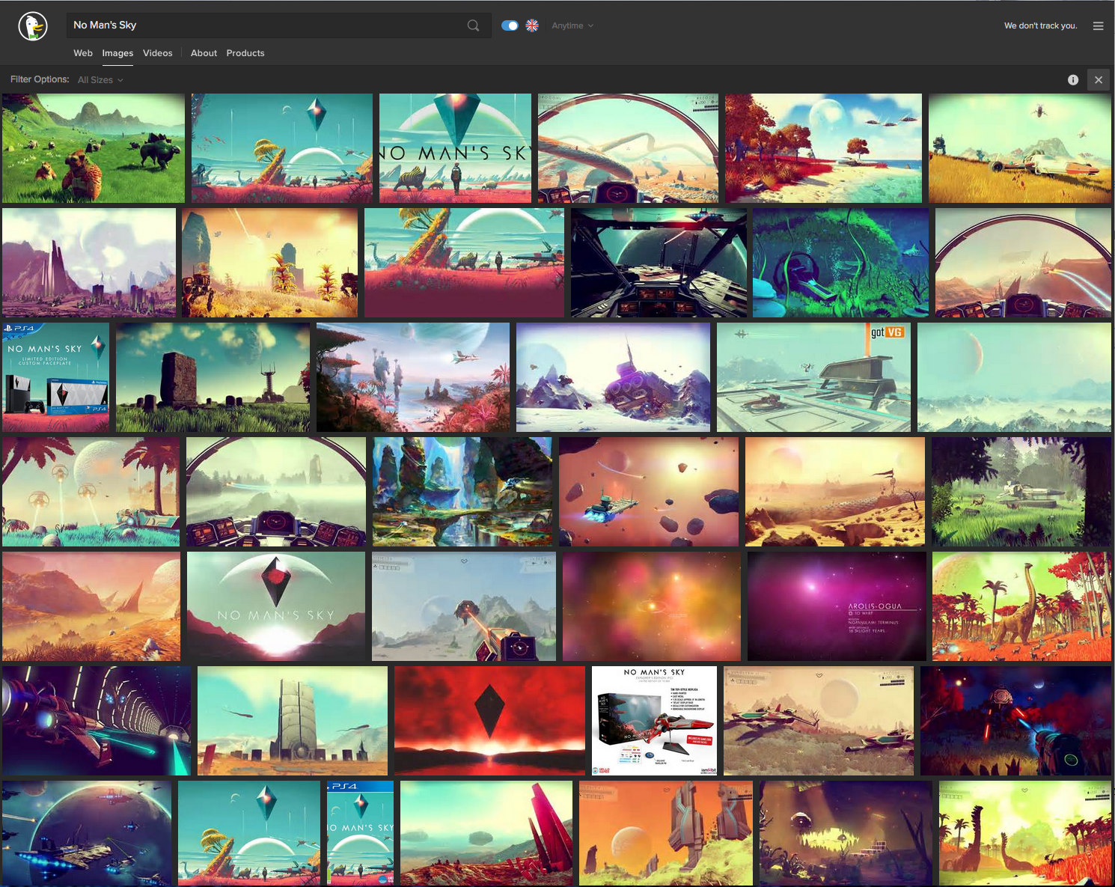Open the PS4 limited edition faceplate thumbnail
This screenshot has height=887, width=1115.
tap(55, 377)
